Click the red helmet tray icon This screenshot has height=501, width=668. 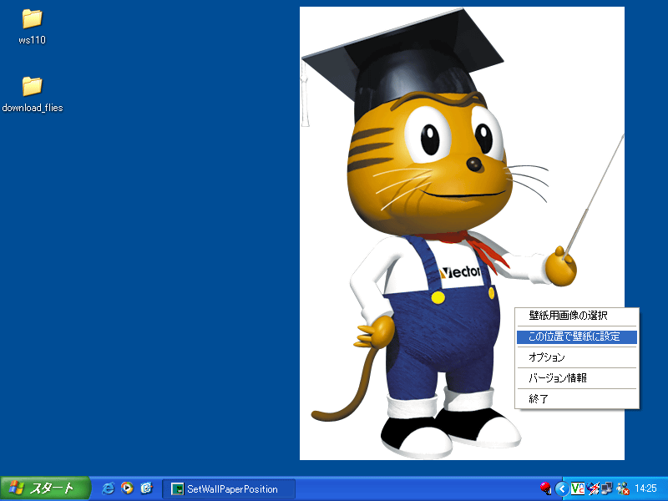545,488
